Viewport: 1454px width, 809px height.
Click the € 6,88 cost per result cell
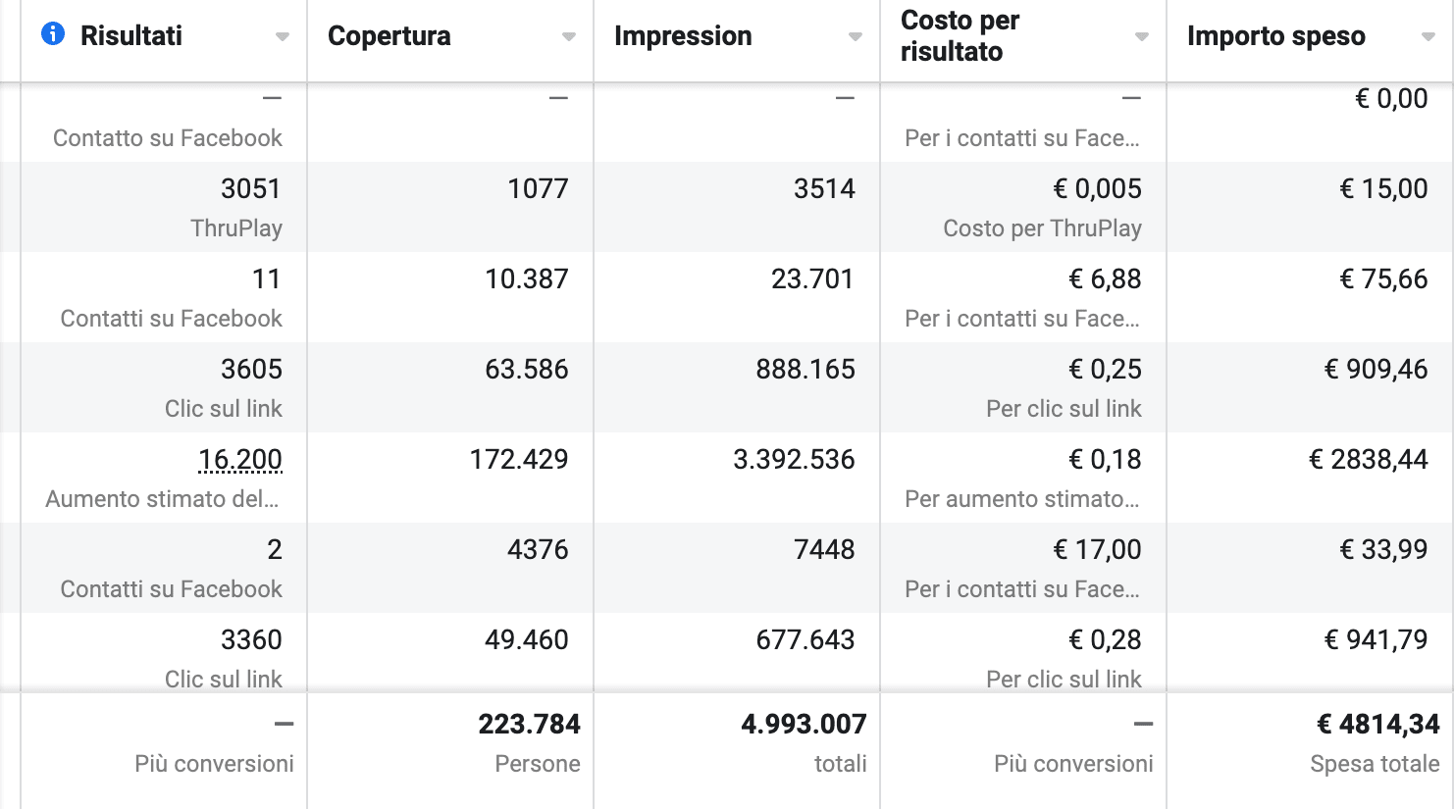point(1105,278)
